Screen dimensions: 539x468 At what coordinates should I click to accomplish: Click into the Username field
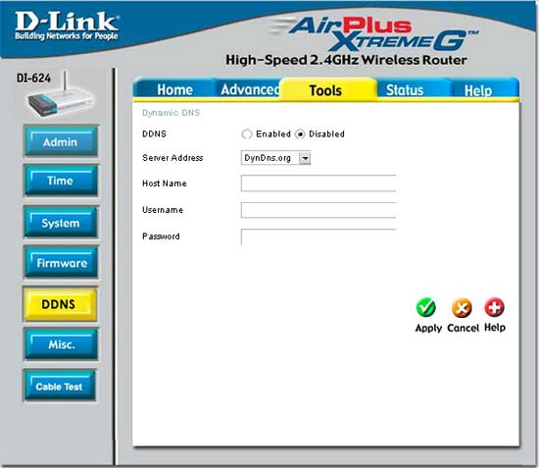[x=318, y=210]
